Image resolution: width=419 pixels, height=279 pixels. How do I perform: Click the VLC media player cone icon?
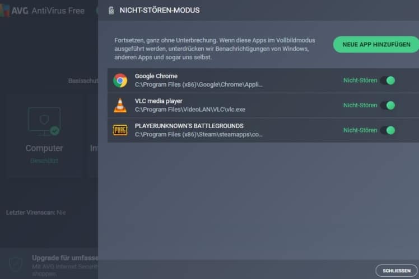point(120,105)
